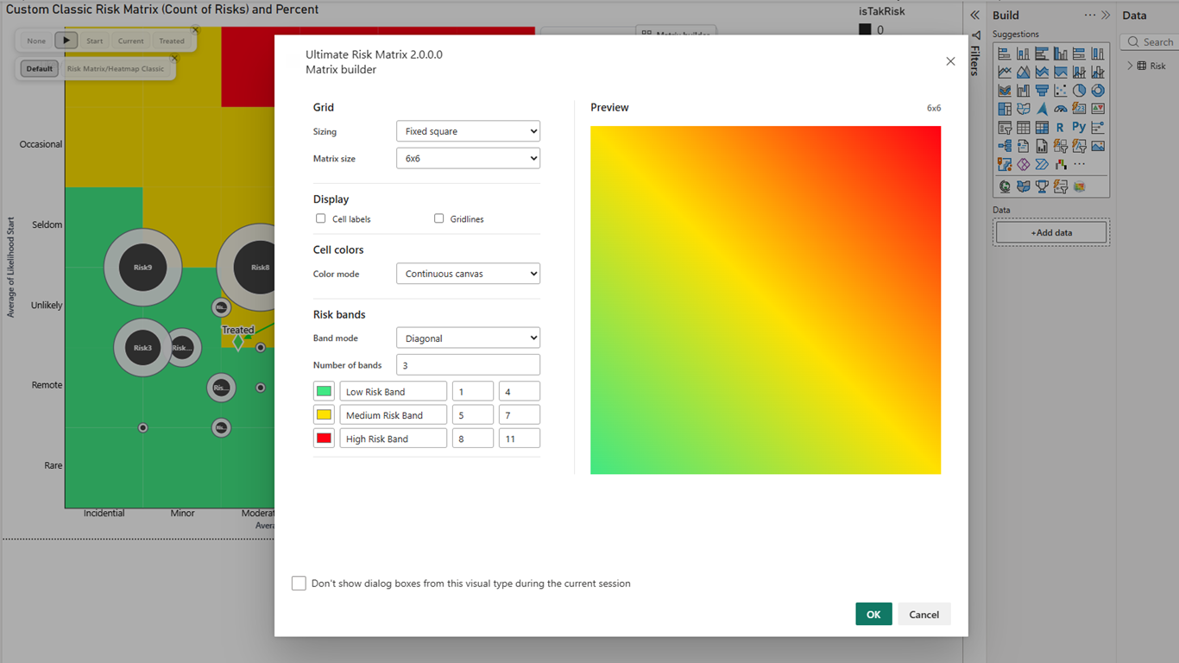Screen dimensions: 1179x663
Task: Click the Number of bands field
Action: (x=468, y=365)
